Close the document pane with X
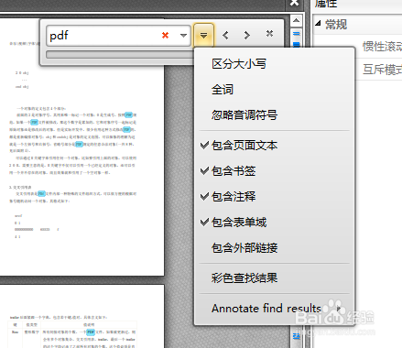The width and height of the screenshot is (402, 348). click(294, 3)
